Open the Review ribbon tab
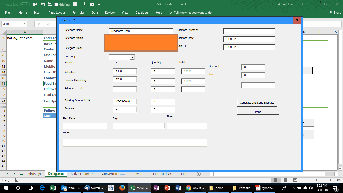 pos(110,13)
